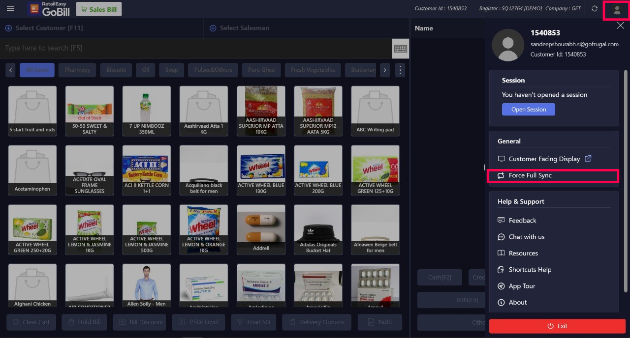The width and height of the screenshot is (630, 338).
Task: Click the Feedback message icon
Action: pos(501,221)
